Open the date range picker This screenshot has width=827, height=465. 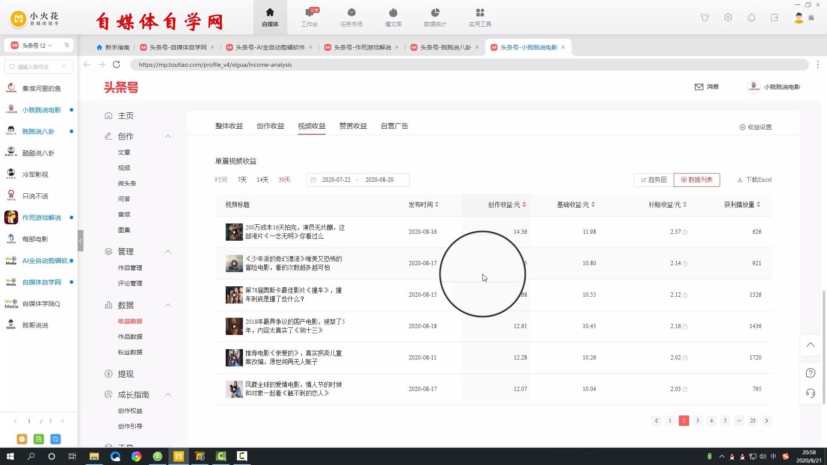tap(358, 180)
